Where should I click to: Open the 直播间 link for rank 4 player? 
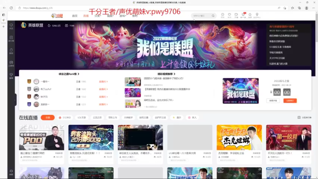pos(103,104)
